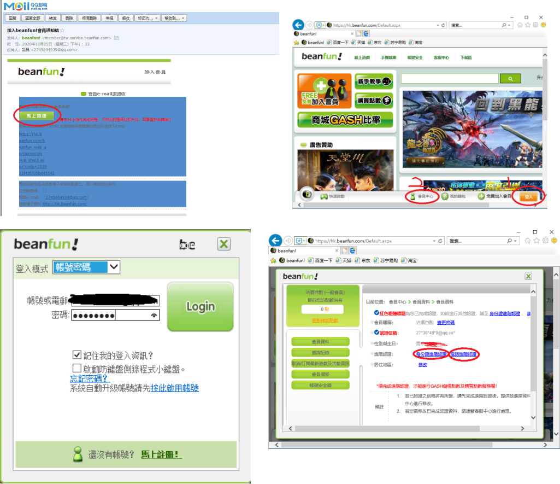Open 下載區 menu on beanfun homepage
Image resolution: width=560 pixels, height=484 pixels.
point(465,57)
